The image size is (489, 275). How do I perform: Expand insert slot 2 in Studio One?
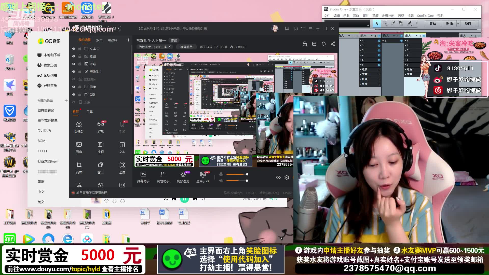point(361,46)
